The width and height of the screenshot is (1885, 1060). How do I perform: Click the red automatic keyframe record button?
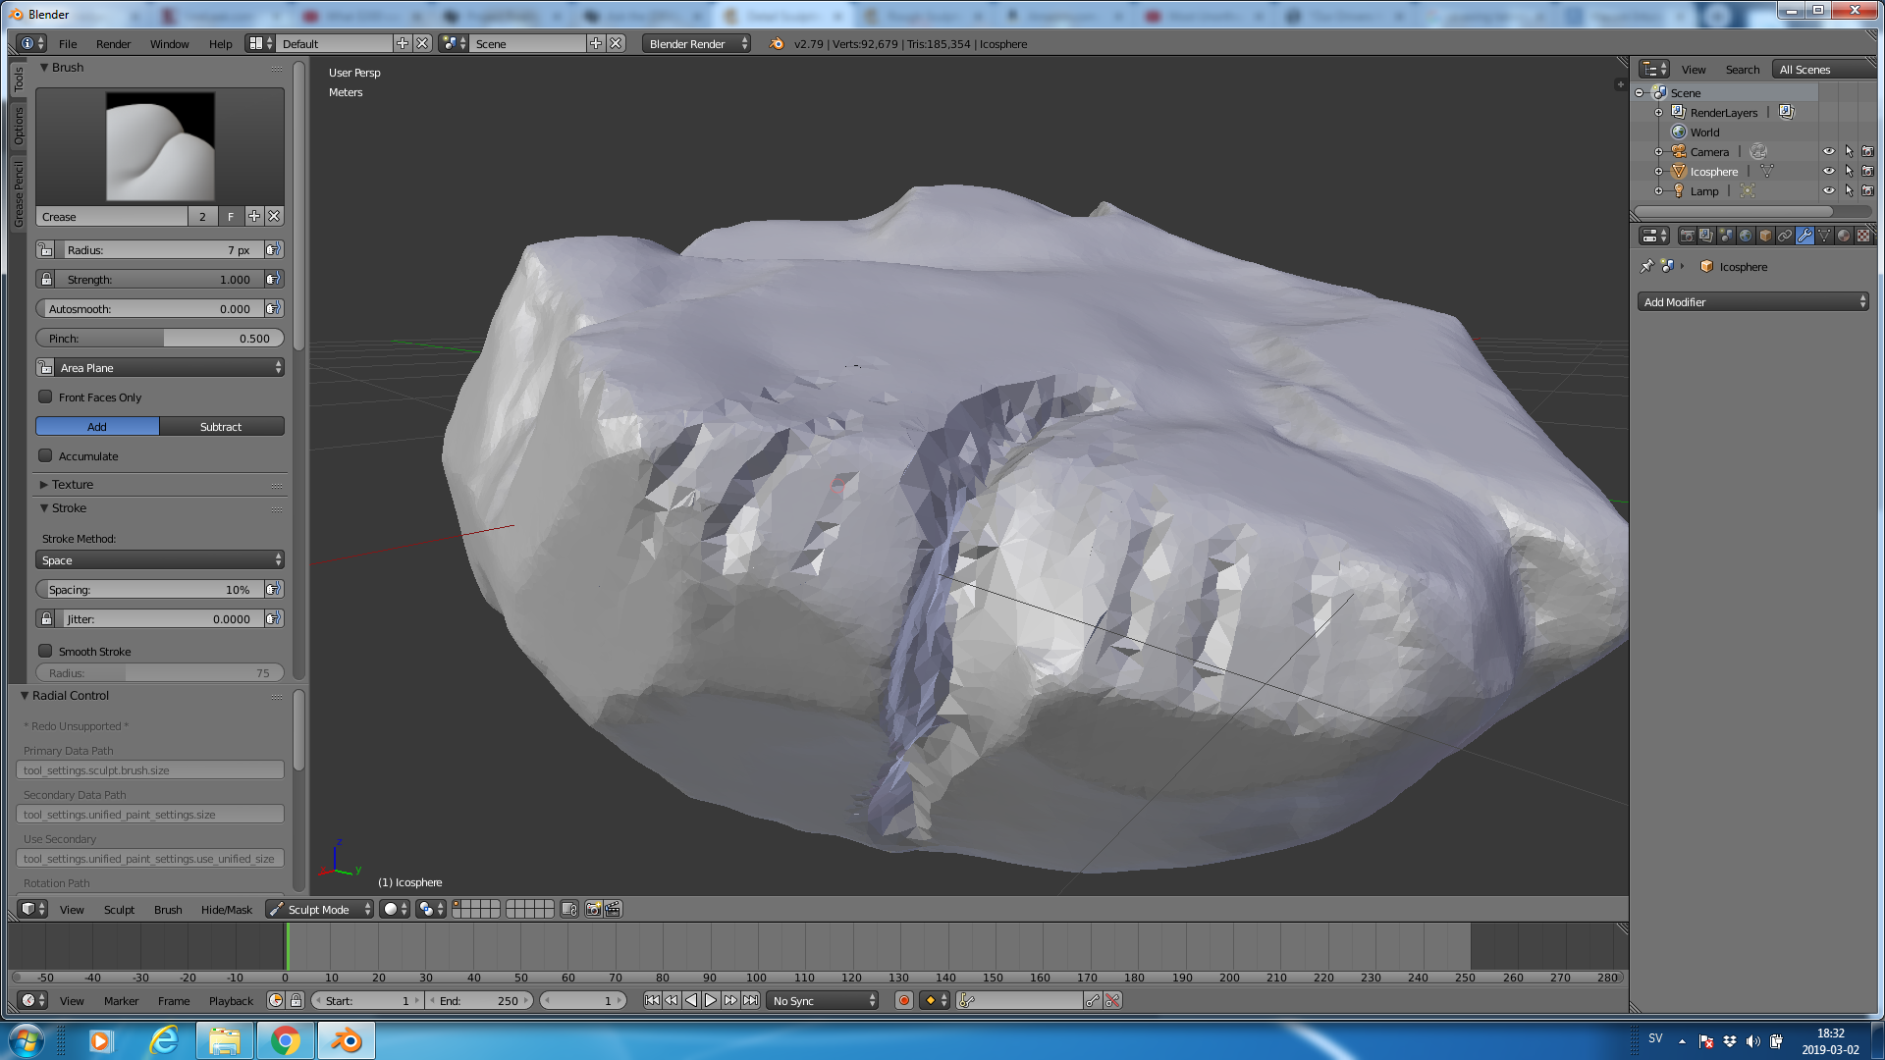[904, 1001]
